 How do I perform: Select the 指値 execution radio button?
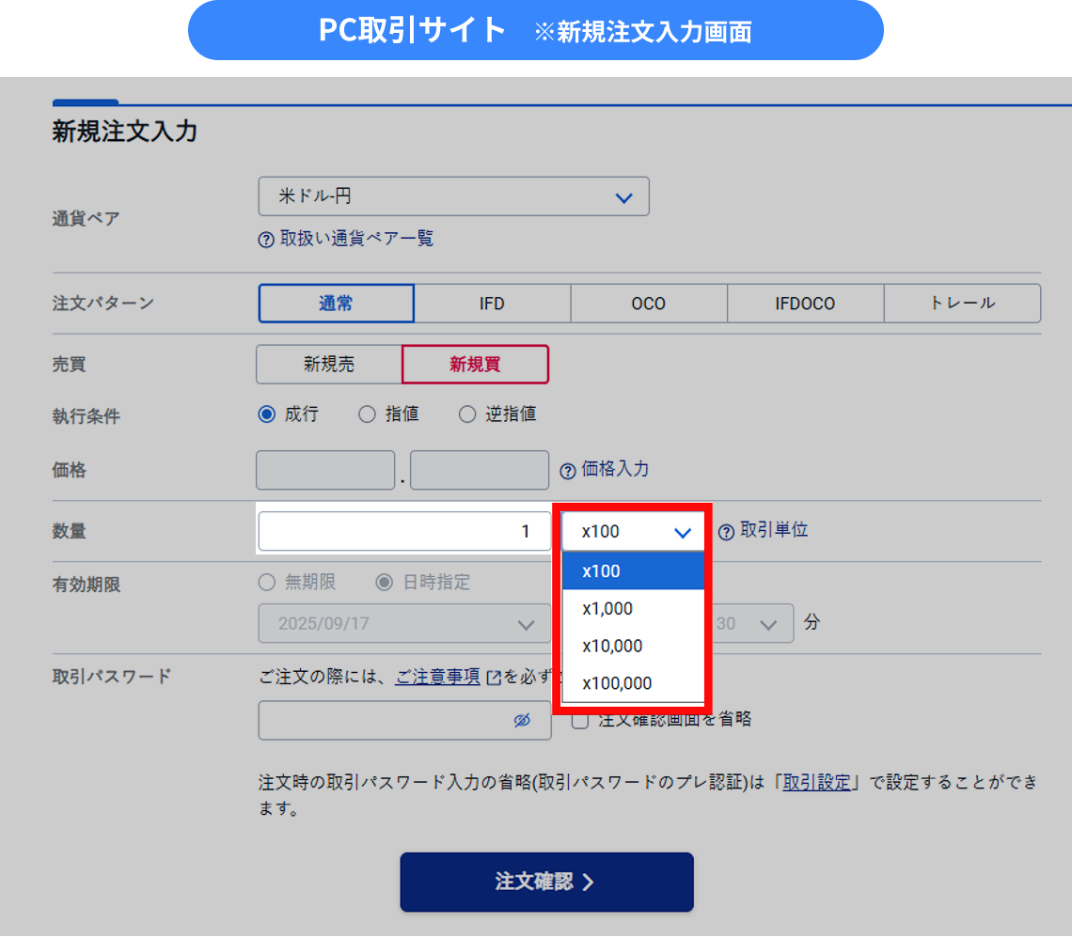[368, 414]
